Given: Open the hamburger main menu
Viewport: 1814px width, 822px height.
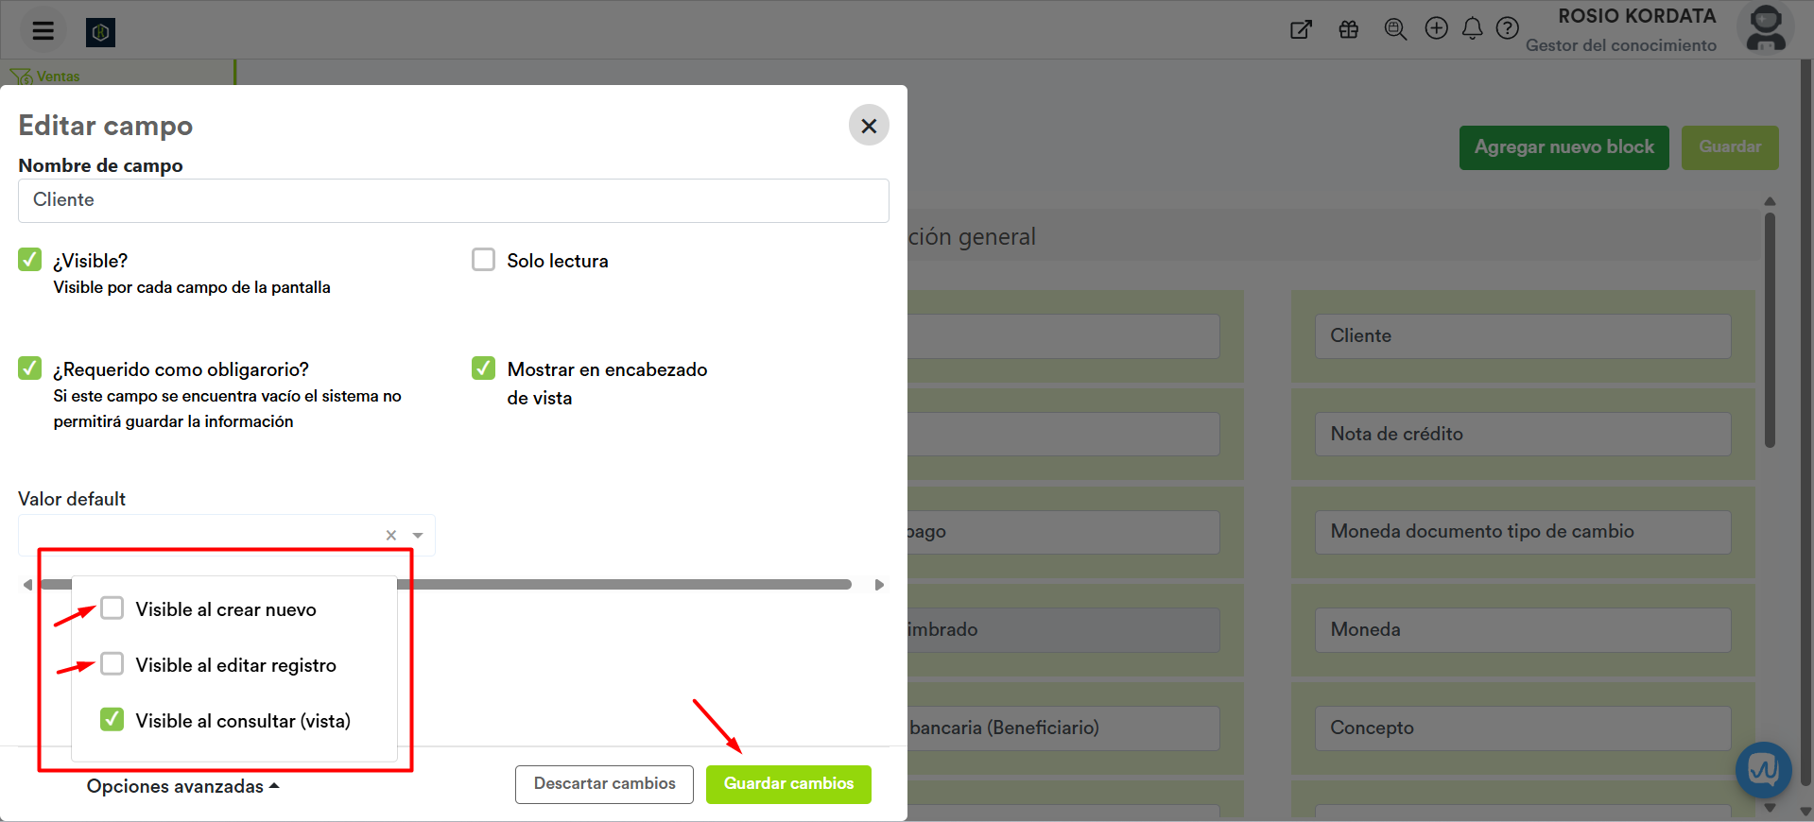Looking at the screenshot, I should pos(43,30).
